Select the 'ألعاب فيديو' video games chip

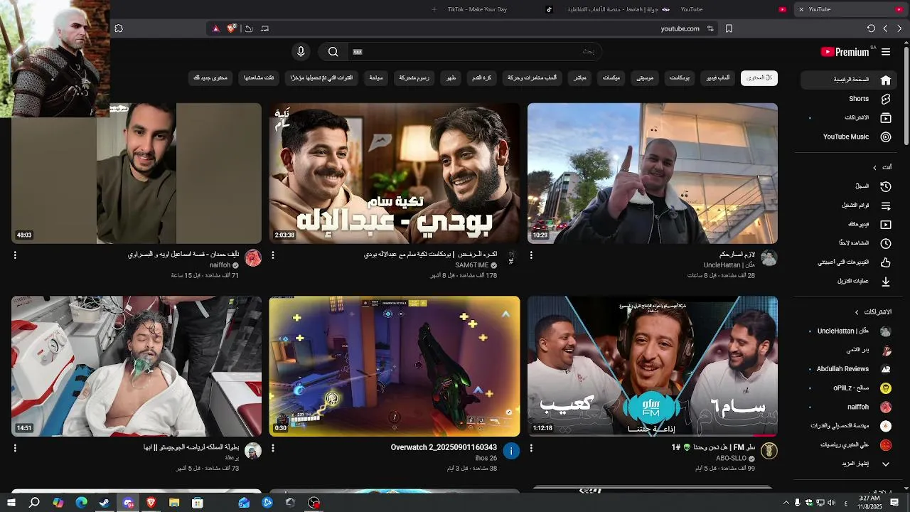(x=718, y=78)
